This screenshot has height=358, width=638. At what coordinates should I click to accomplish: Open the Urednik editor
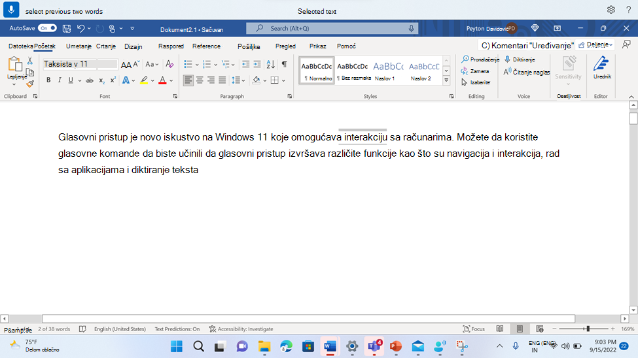pos(602,67)
